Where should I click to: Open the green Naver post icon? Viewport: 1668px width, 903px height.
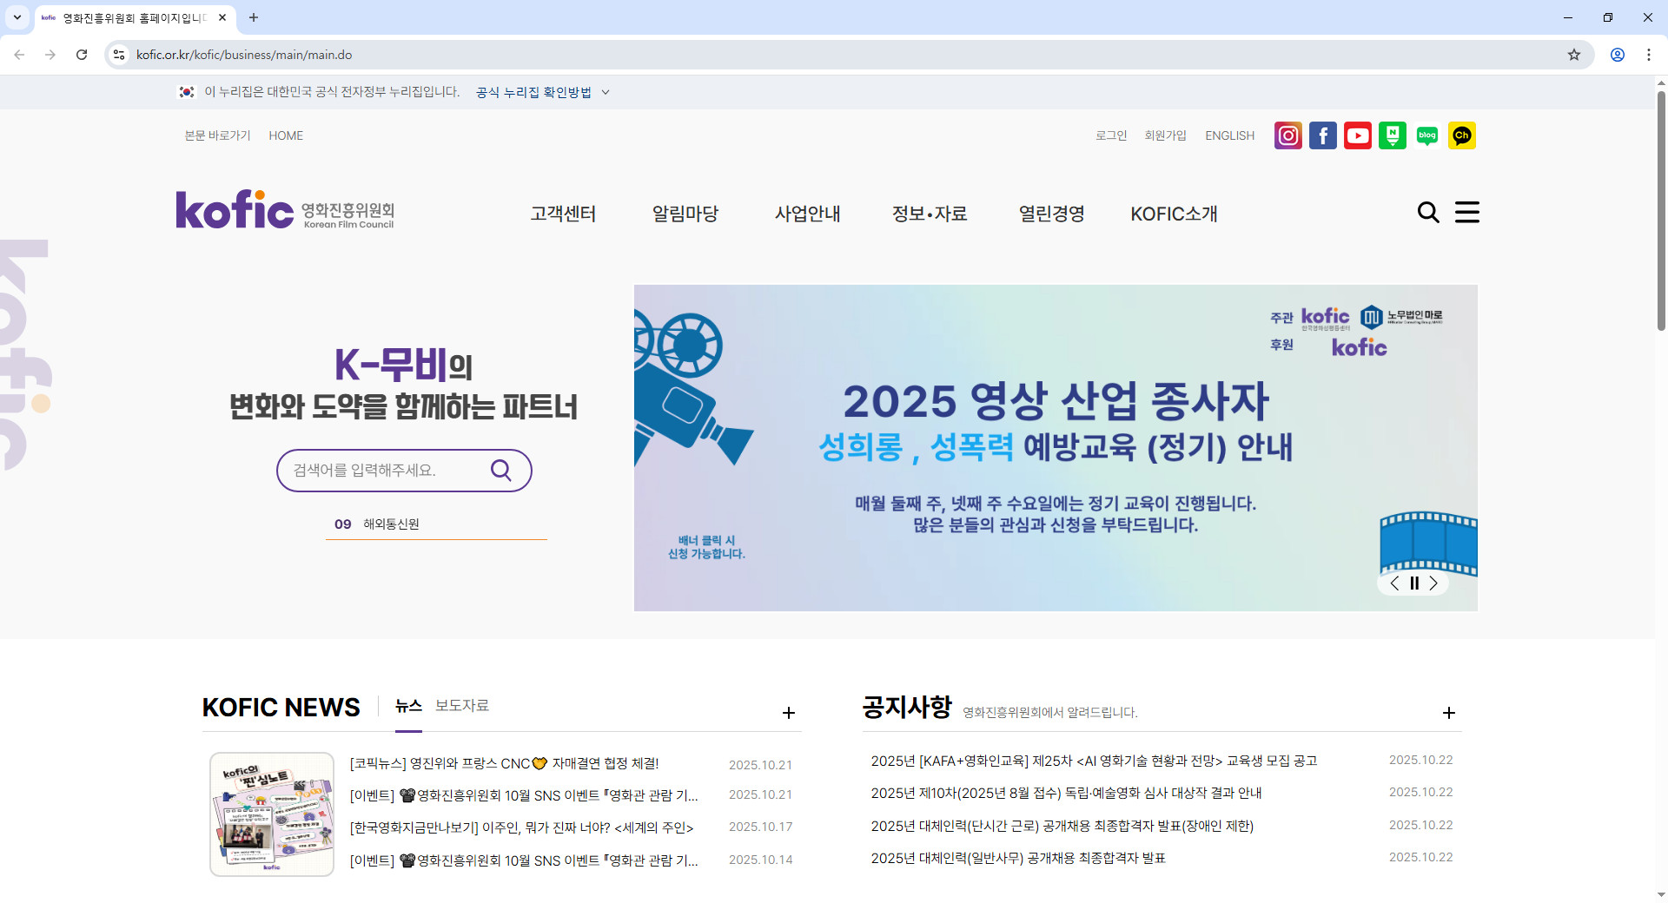(x=1392, y=135)
